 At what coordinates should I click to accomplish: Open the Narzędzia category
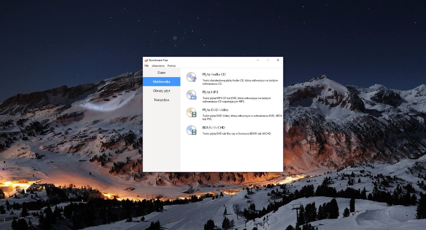coord(162,100)
